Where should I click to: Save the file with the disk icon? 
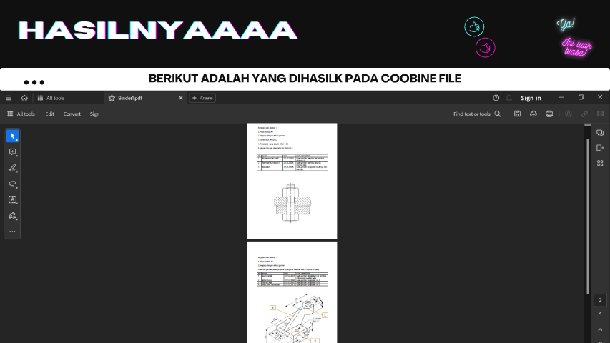(517, 114)
